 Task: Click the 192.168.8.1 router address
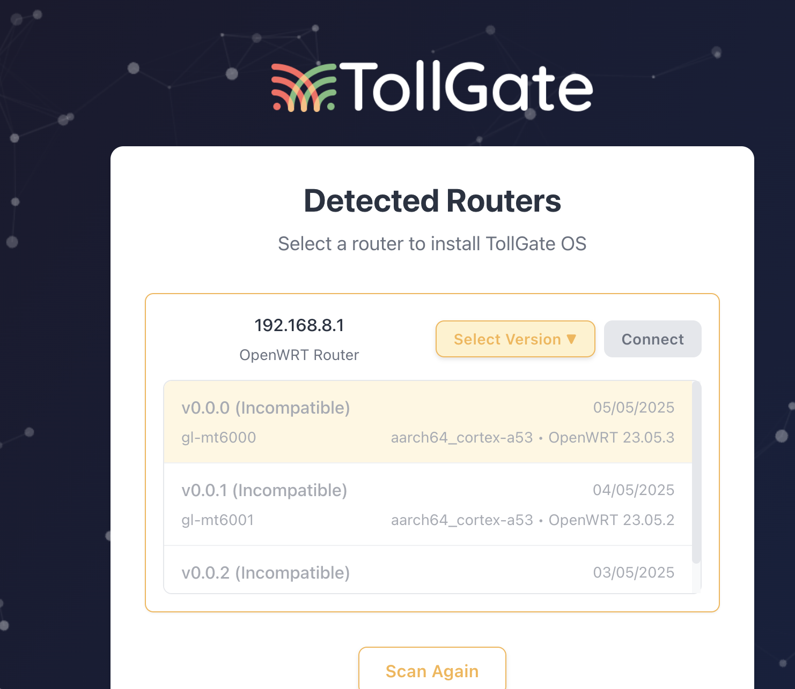(x=299, y=325)
